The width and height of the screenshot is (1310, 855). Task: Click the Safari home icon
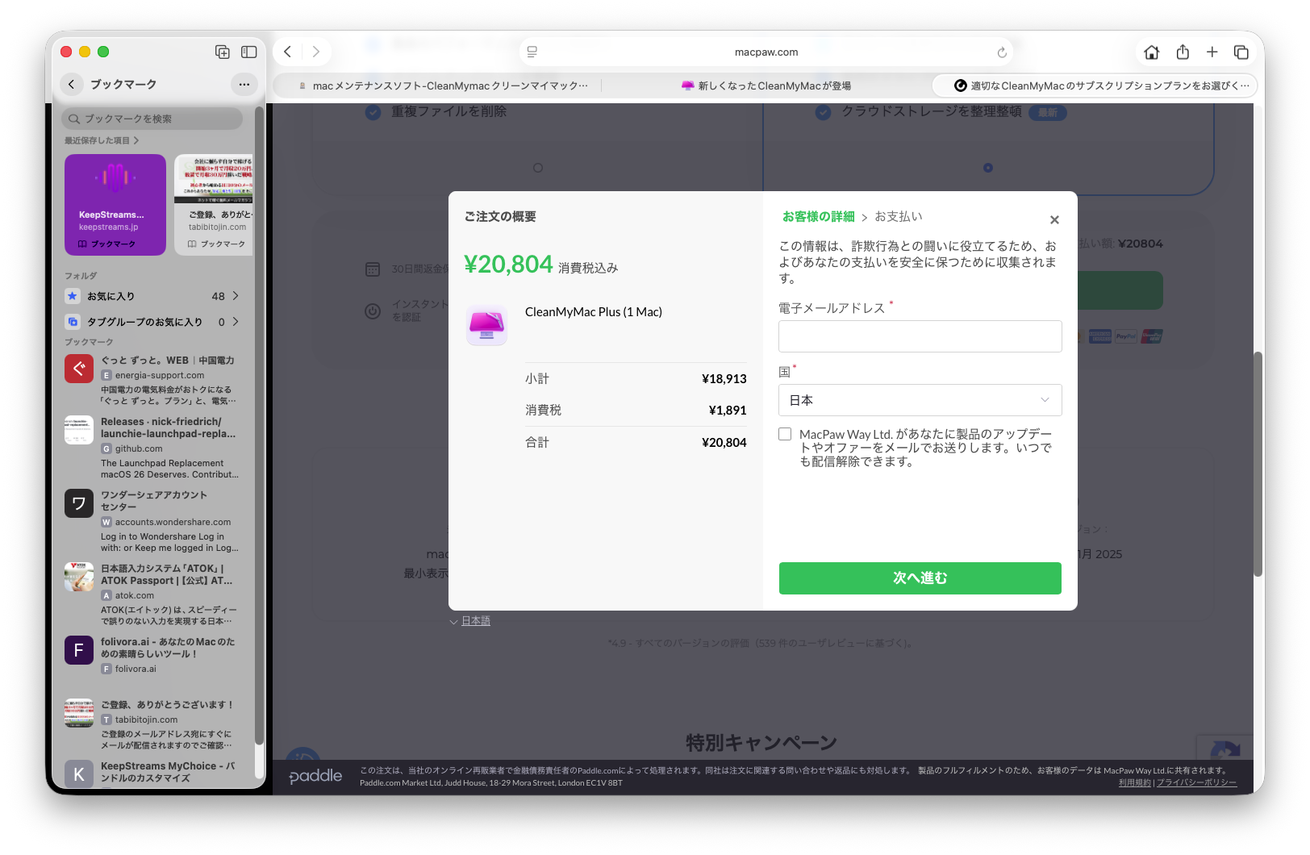coord(1151,52)
